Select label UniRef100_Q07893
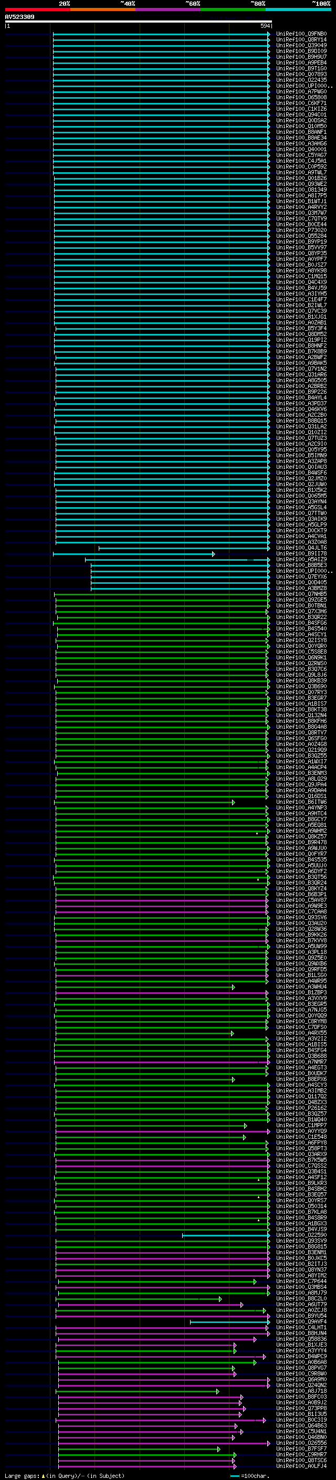The height and width of the screenshot is (1480, 336). [301, 74]
